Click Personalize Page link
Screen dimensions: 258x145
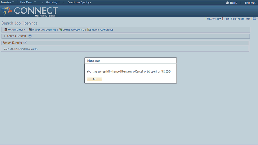coord(241,19)
